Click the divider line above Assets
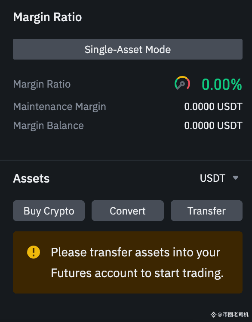Viewport: 252px width, 322px height. click(x=126, y=160)
